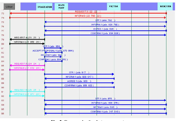
Task: Click INFORM:1 (ade 929 917) message
Action: tap(79, 77)
